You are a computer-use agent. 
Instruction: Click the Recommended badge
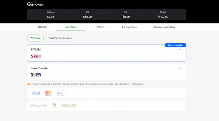click(x=176, y=45)
